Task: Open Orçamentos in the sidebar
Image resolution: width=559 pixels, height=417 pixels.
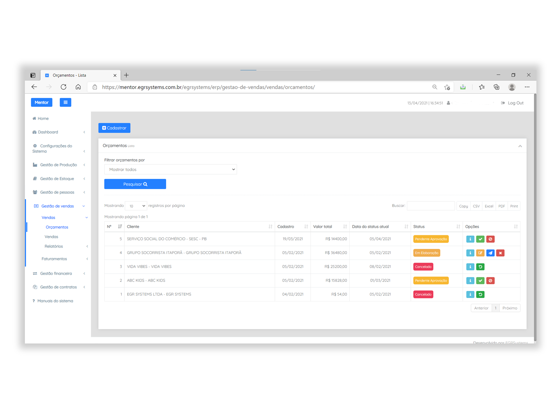Action: pos(57,227)
